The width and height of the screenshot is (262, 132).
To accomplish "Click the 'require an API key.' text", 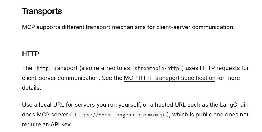I will click(x=47, y=124).
